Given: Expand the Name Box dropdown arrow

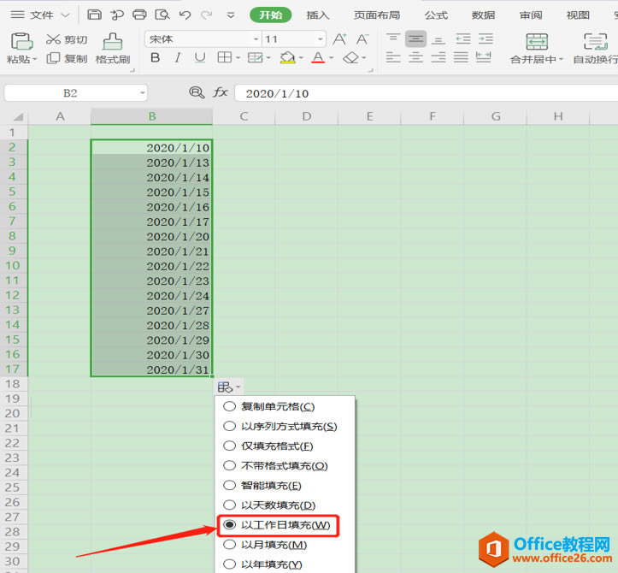Looking at the screenshot, I should pyautogui.click(x=142, y=93).
